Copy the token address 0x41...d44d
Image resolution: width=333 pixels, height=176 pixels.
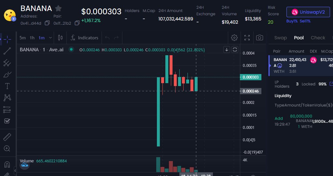click(x=47, y=23)
